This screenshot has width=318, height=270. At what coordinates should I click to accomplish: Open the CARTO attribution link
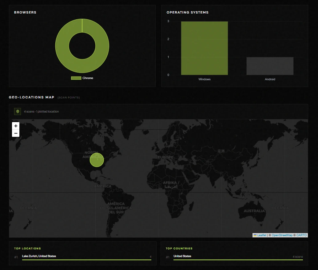click(x=301, y=235)
